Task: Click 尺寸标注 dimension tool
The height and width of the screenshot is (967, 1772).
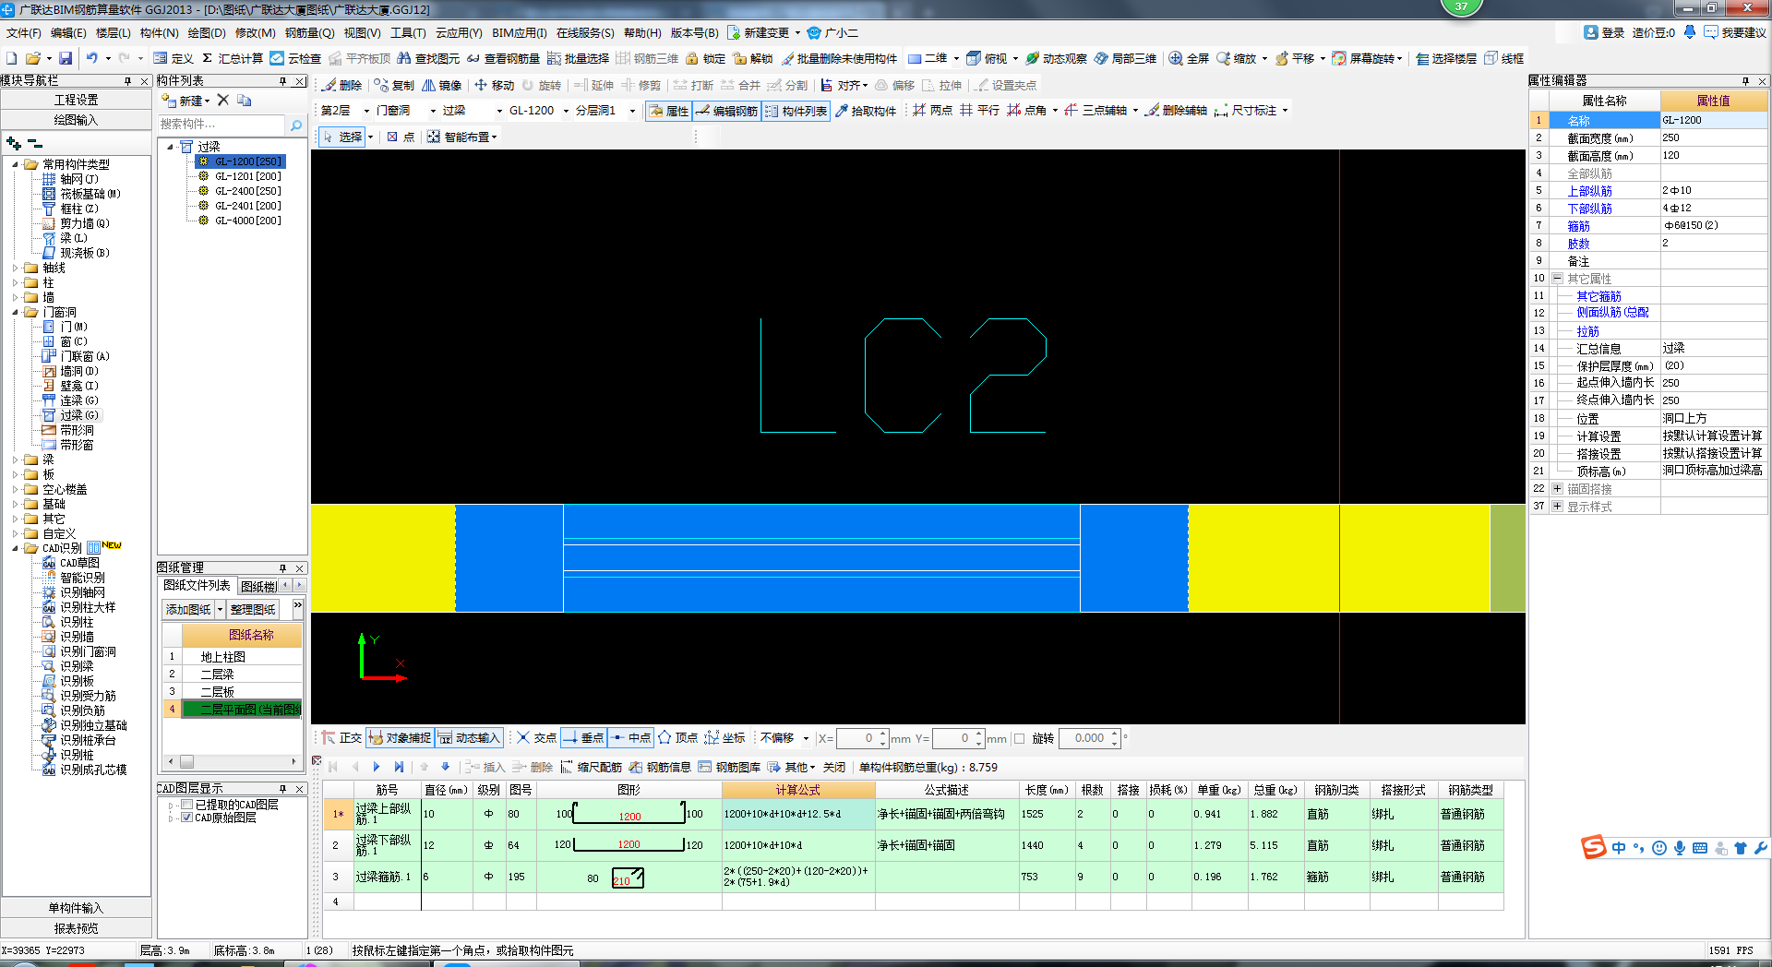Action: coord(1246,110)
